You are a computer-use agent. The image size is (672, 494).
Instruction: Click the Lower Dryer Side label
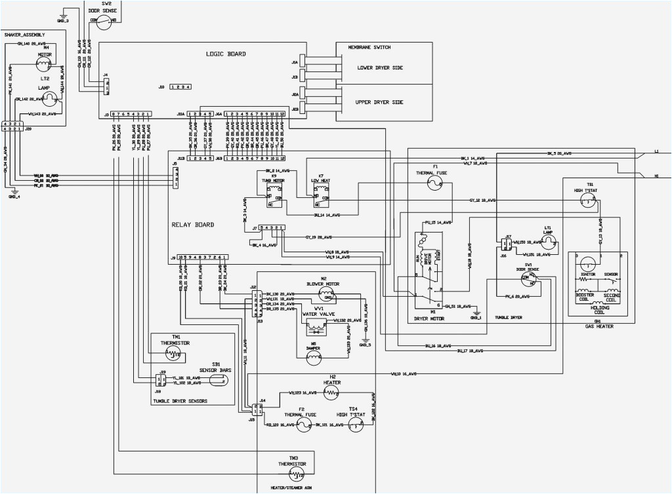click(x=379, y=68)
